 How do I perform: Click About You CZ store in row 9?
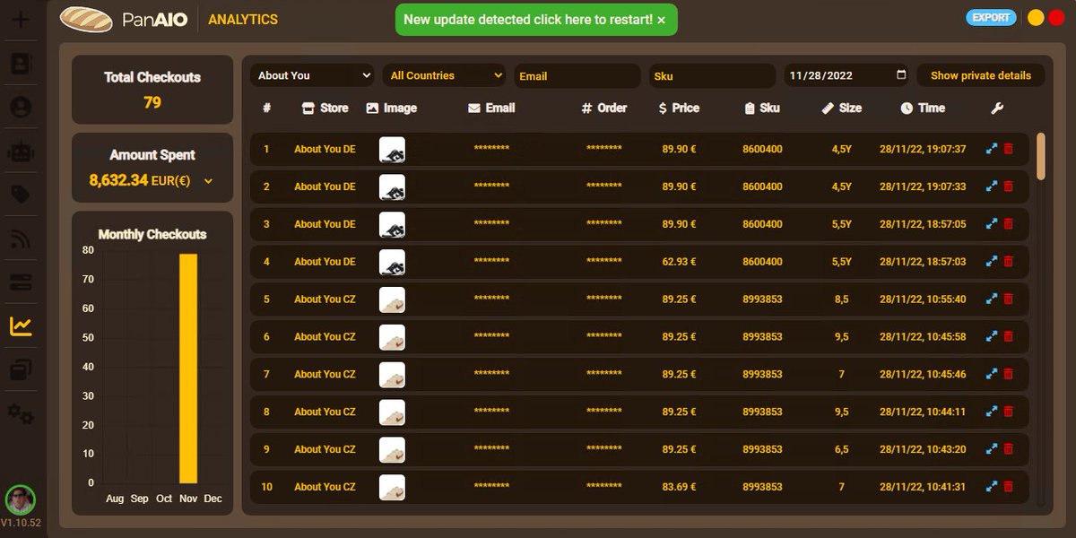coord(325,449)
